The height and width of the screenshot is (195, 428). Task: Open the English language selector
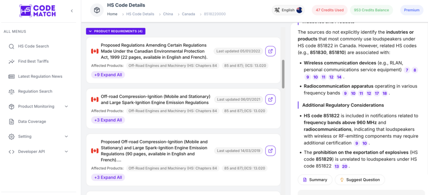pyautogui.click(x=288, y=10)
